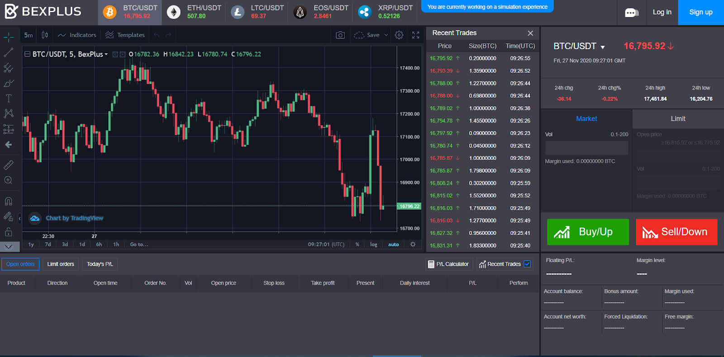Select the ruler measure tool
The height and width of the screenshot is (357, 724).
tap(9, 165)
